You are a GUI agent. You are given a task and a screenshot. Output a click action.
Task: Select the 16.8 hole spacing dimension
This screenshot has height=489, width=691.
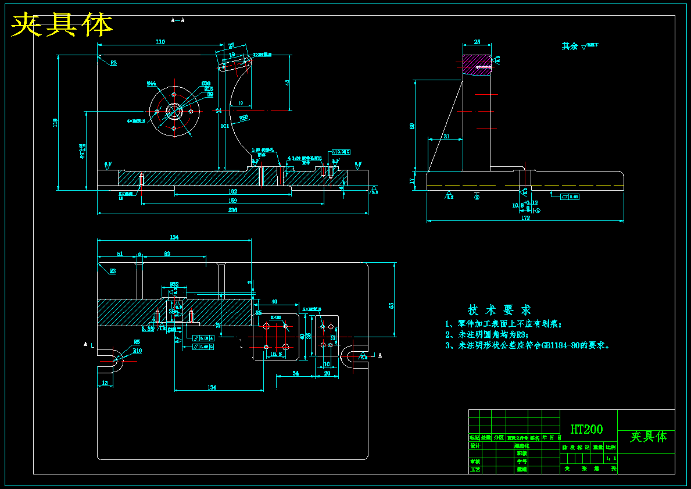276,354
